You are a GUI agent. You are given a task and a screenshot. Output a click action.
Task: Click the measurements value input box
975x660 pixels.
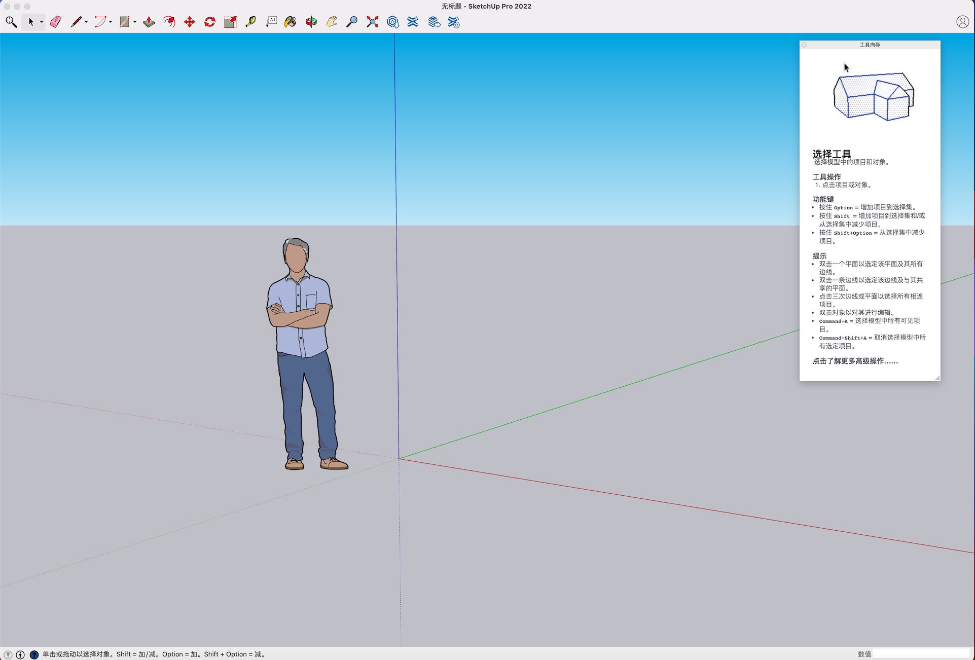pyautogui.click(x=921, y=654)
